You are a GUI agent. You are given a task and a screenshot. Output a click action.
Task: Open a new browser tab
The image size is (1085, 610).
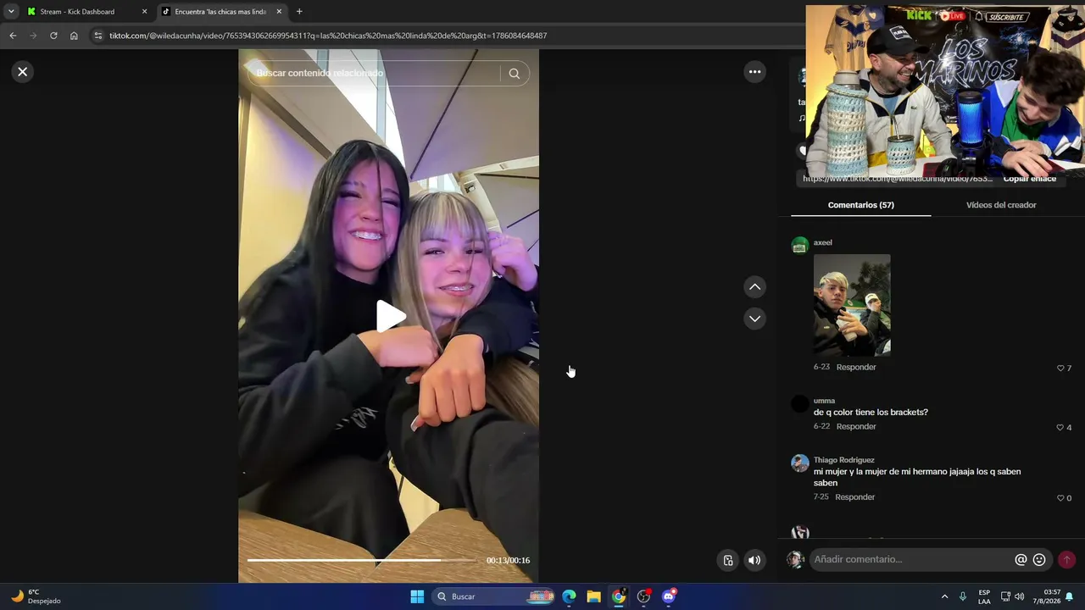click(299, 12)
